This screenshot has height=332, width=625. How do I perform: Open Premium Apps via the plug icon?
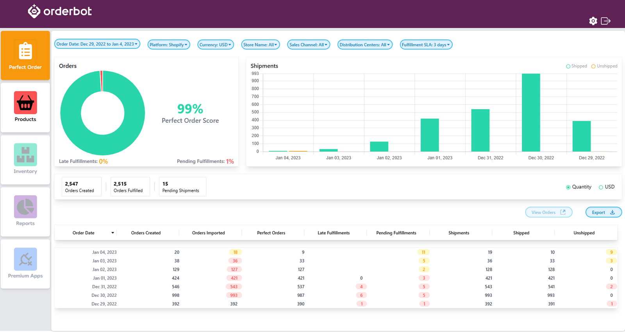[x=25, y=259]
